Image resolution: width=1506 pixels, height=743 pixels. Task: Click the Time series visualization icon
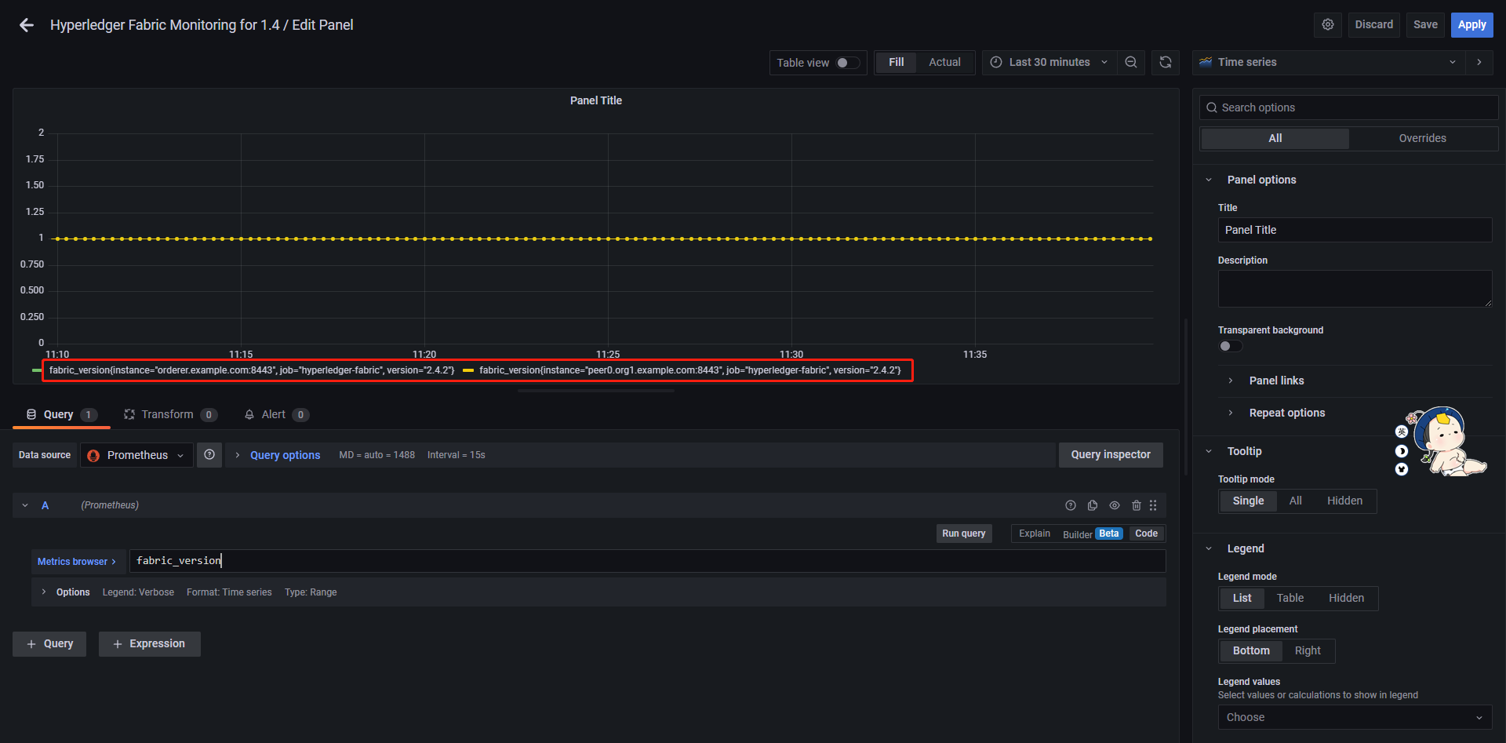pos(1206,62)
